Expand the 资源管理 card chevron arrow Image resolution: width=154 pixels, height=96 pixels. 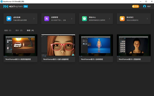click(72, 18)
